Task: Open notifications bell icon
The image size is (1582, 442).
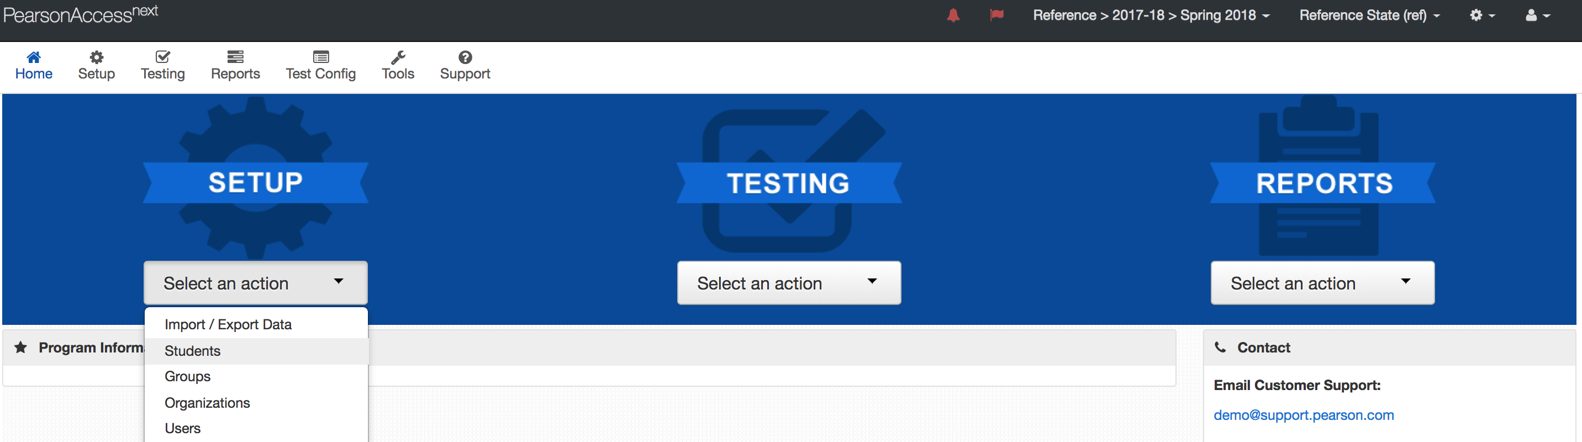Action: pyautogui.click(x=952, y=15)
